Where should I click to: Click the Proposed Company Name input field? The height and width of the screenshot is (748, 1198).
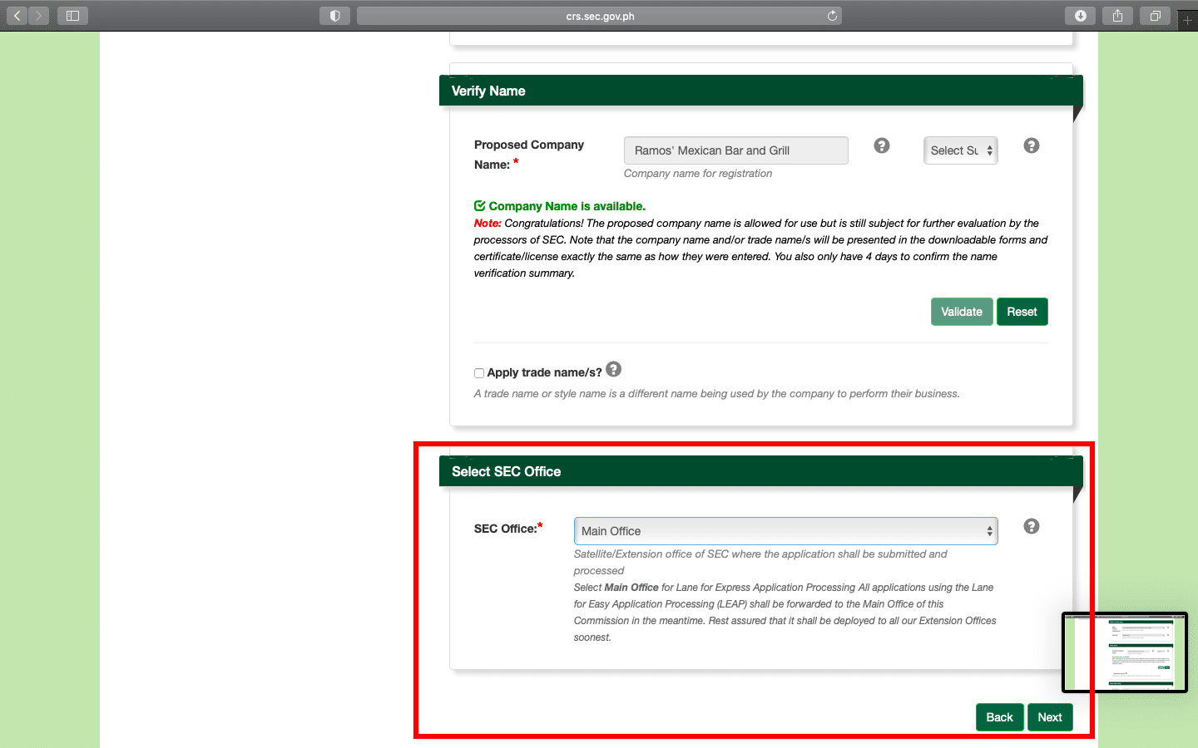coord(735,150)
